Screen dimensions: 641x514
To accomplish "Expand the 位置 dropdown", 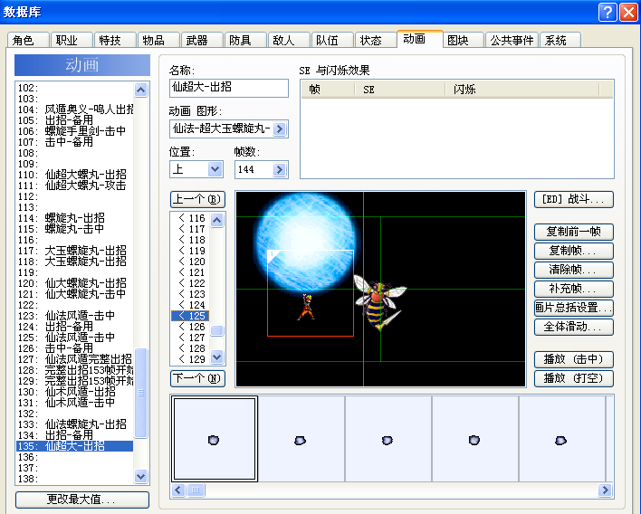I will coord(215,169).
